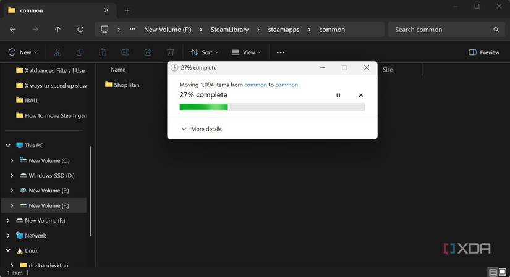Click the destination common link in dialog

[287, 85]
